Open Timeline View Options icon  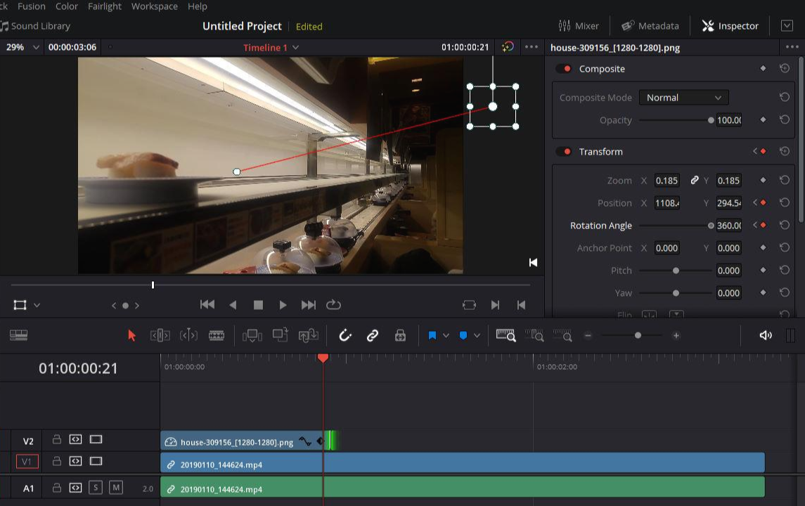coord(18,335)
